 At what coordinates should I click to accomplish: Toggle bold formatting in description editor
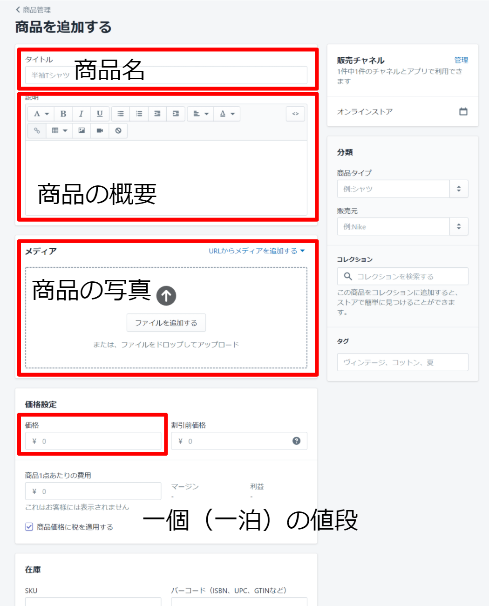point(63,114)
